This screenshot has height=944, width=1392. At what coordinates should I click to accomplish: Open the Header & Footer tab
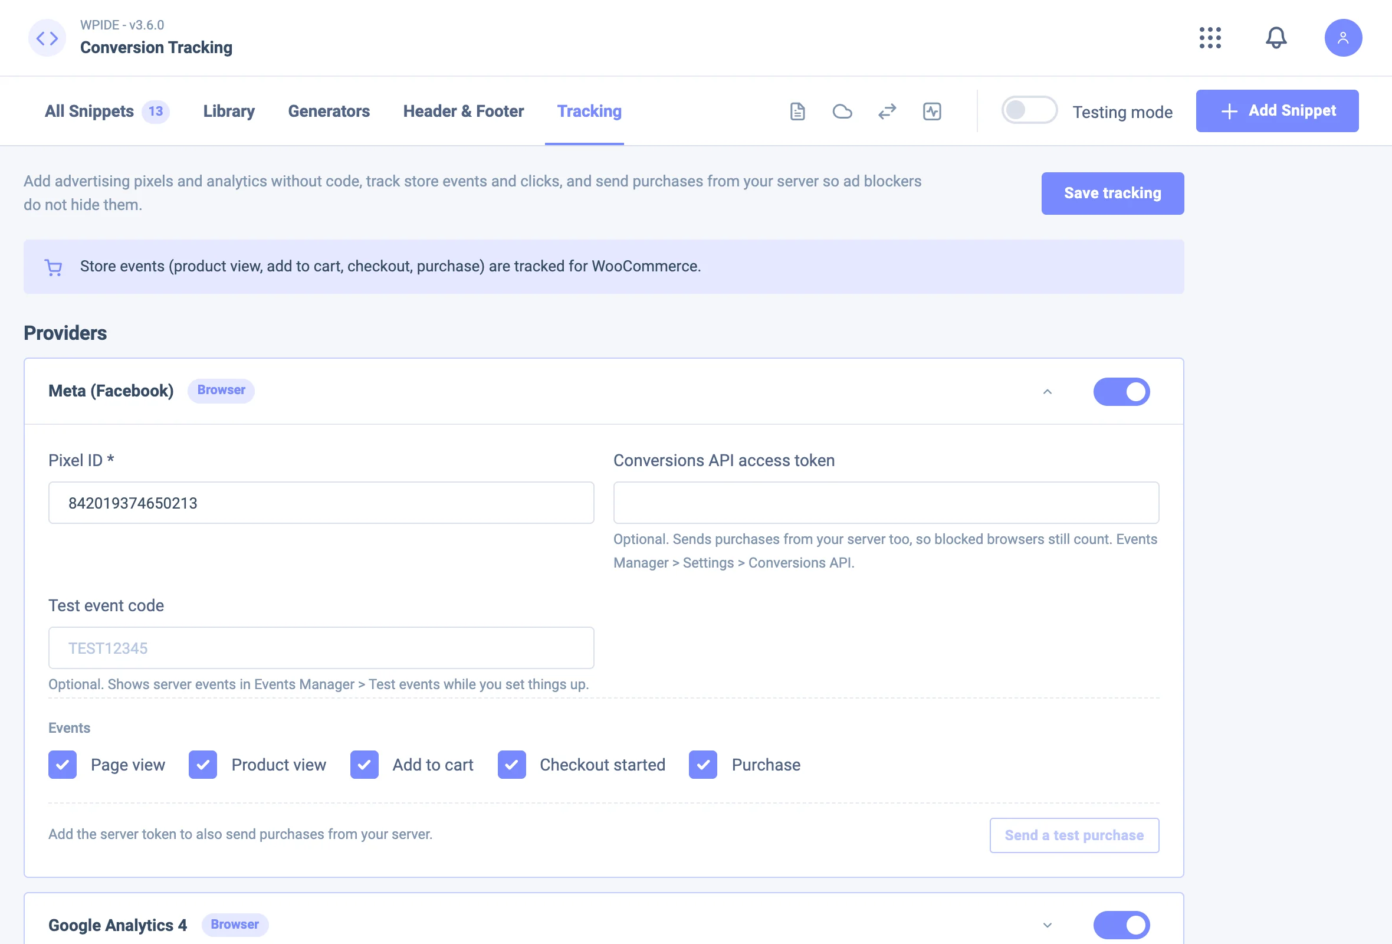point(463,112)
